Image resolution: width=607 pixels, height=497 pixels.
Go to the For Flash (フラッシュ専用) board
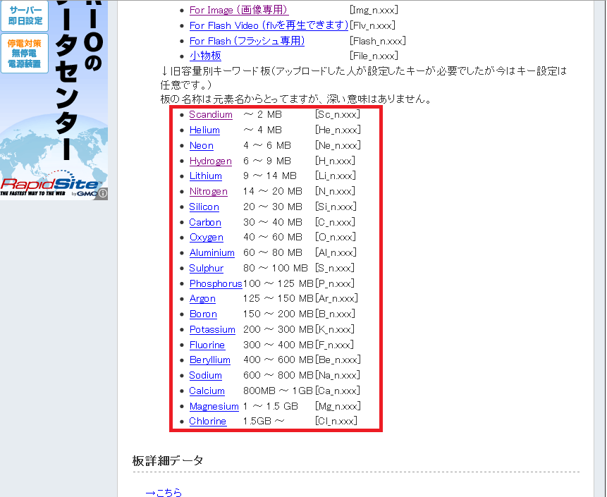click(247, 41)
